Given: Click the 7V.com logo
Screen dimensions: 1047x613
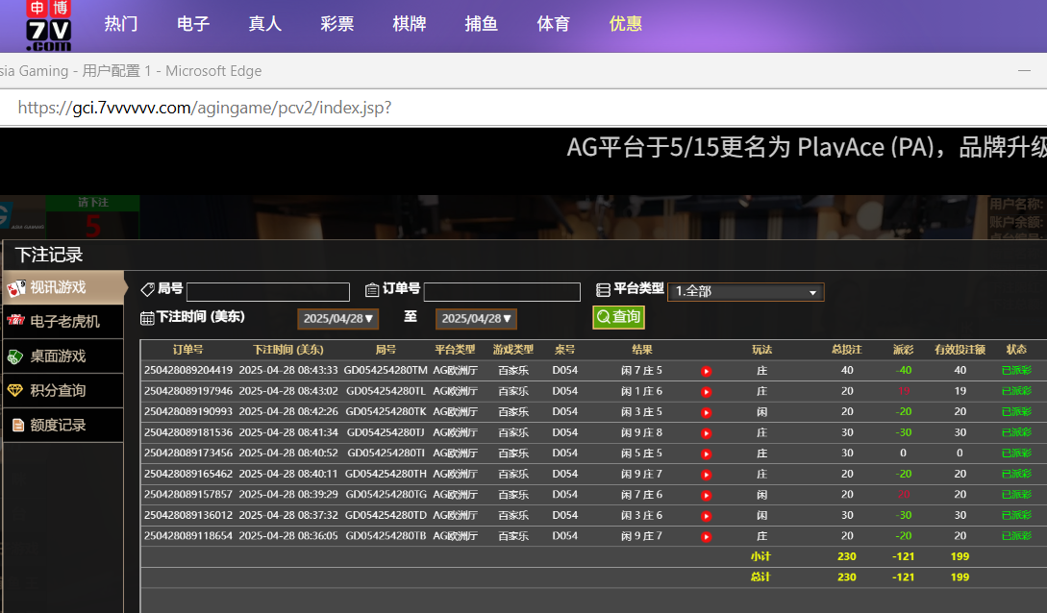Looking at the screenshot, I should (x=48, y=26).
